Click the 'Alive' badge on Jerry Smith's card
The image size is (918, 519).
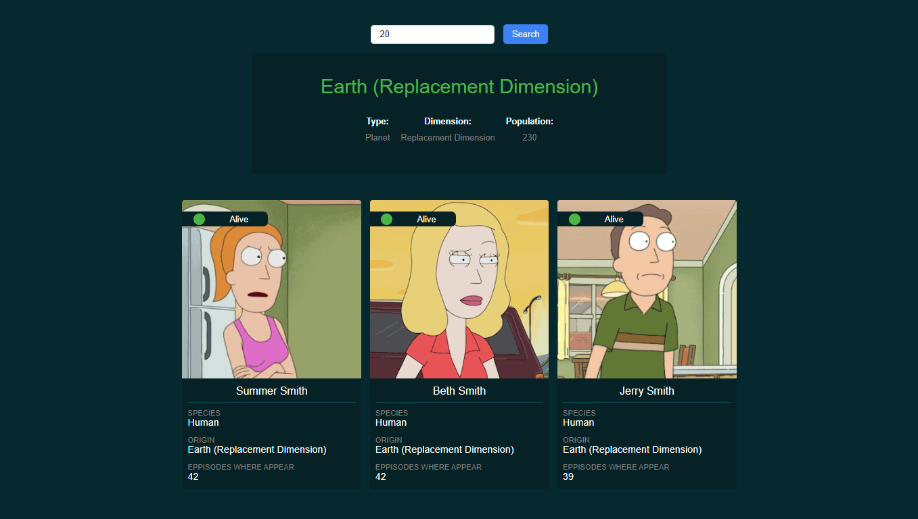tap(614, 218)
